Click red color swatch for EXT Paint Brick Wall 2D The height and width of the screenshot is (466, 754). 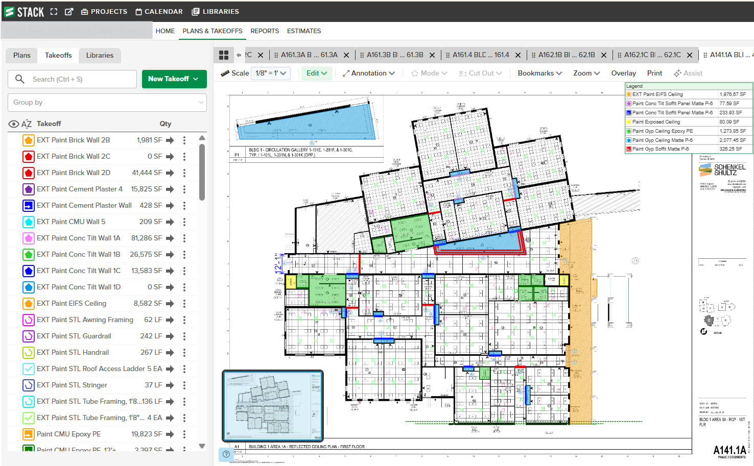click(x=29, y=173)
